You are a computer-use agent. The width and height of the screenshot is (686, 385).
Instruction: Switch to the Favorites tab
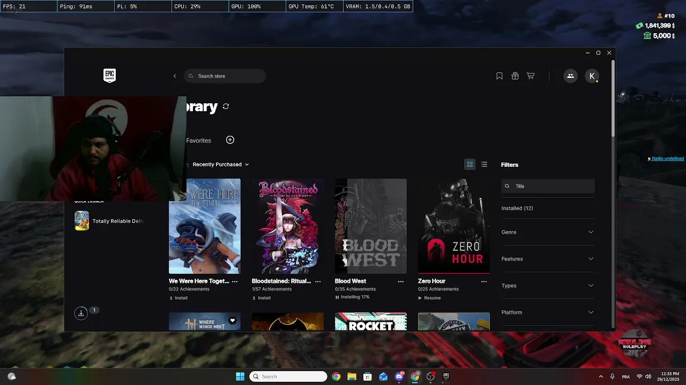[x=198, y=141]
